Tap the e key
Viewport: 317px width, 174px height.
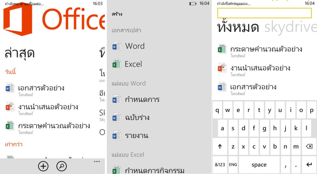tap(238, 110)
